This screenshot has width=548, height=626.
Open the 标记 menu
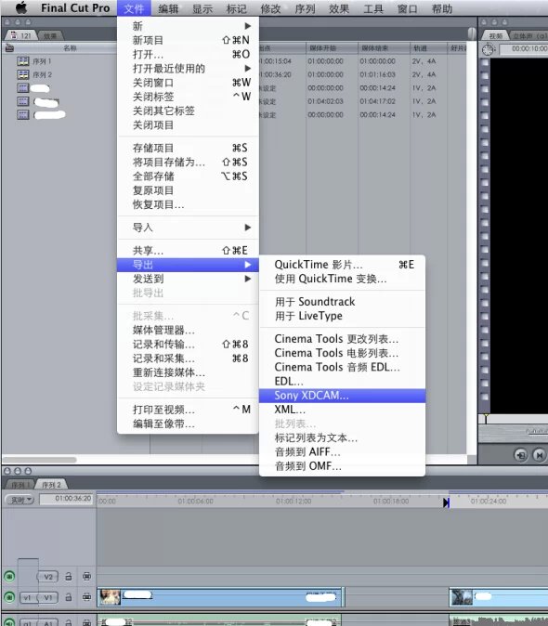[237, 8]
